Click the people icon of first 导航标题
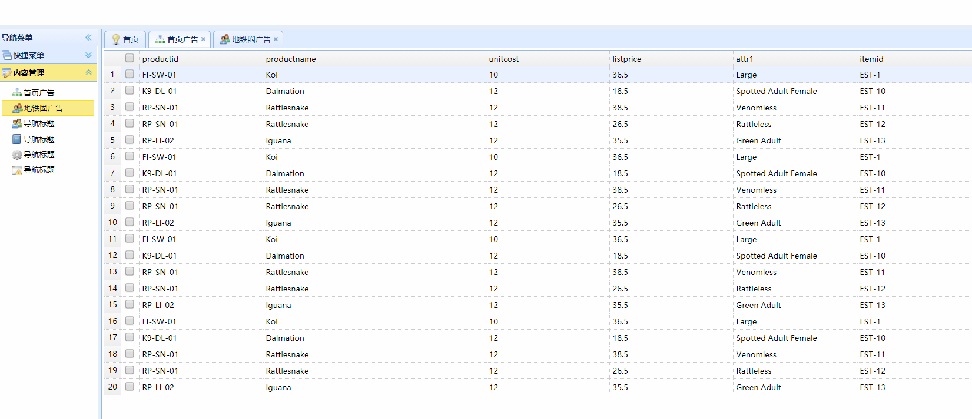 (17, 123)
